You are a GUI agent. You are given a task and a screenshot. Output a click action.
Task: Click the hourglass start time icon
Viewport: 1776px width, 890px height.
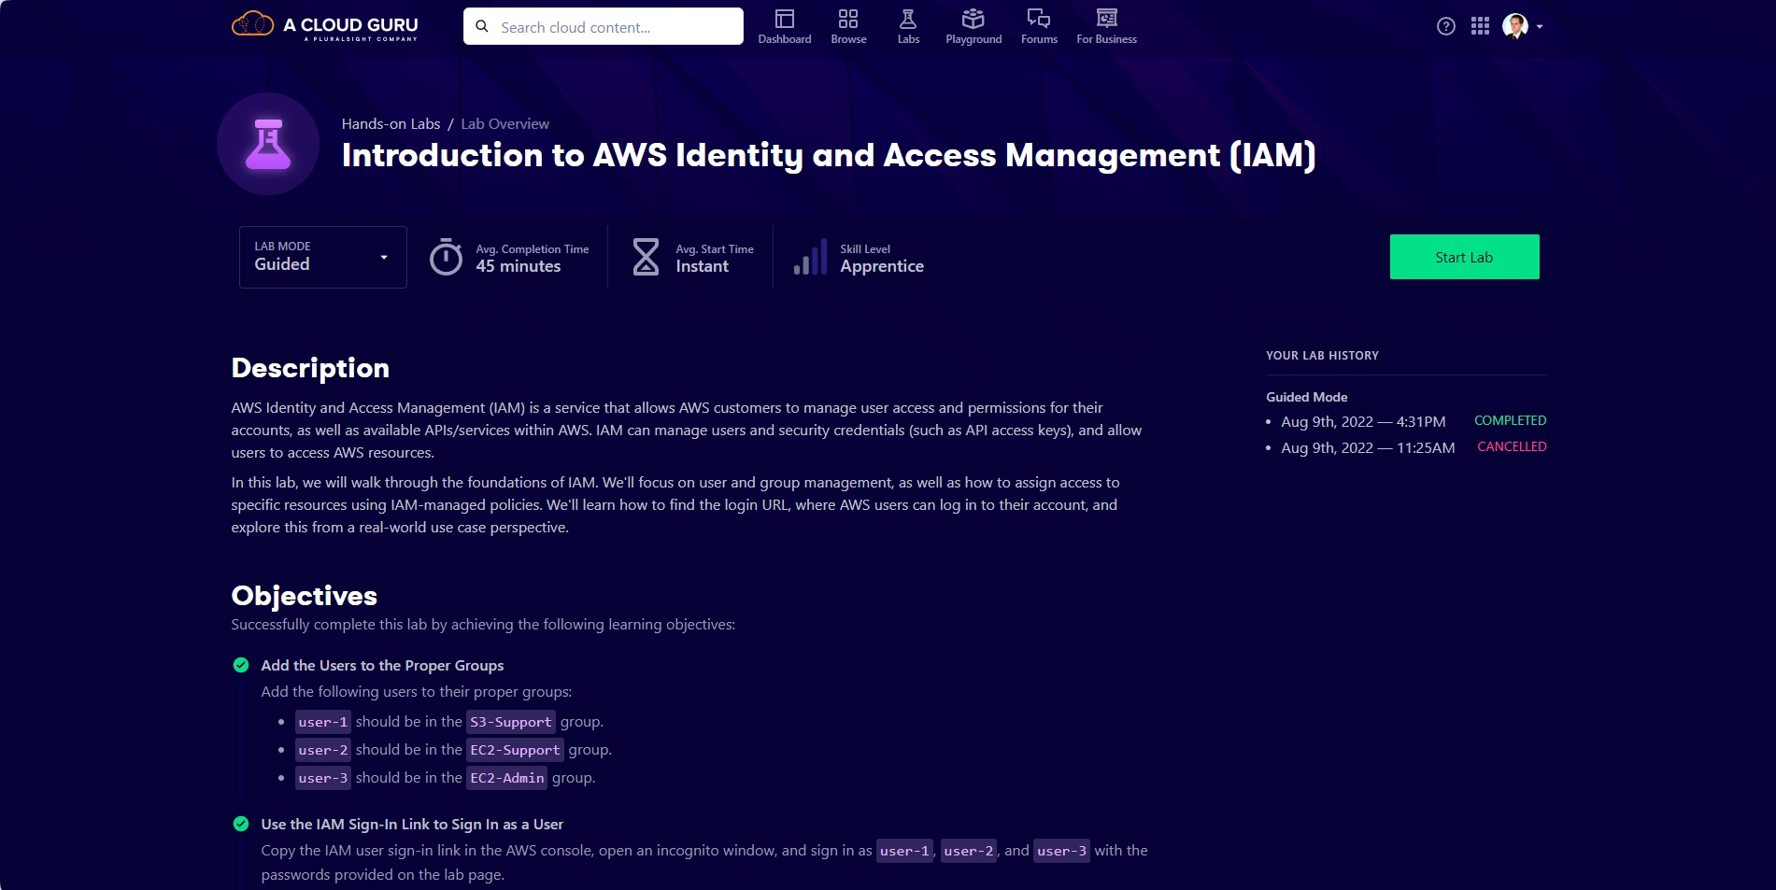pos(646,257)
